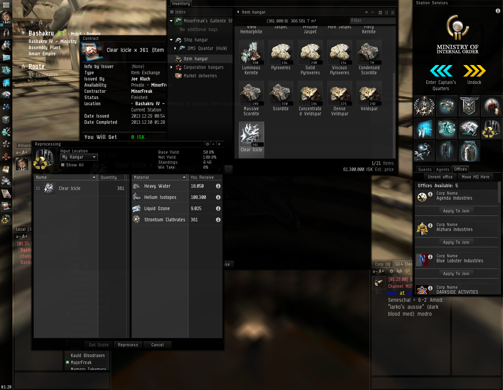Apply to join Agenda Industries
This screenshot has width=503, height=390.
pyautogui.click(x=456, y=211)
